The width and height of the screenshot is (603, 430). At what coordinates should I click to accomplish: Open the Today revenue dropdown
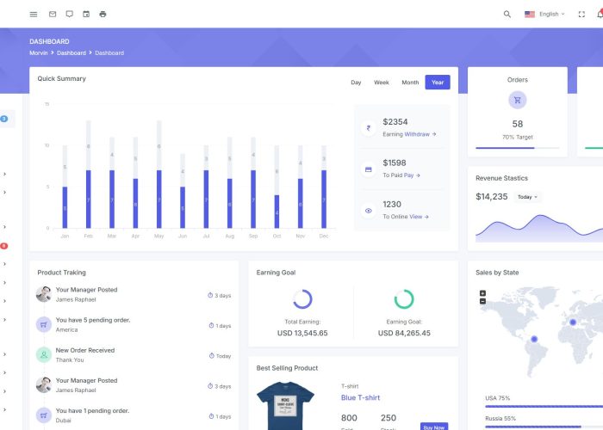[x=527, y=197]
